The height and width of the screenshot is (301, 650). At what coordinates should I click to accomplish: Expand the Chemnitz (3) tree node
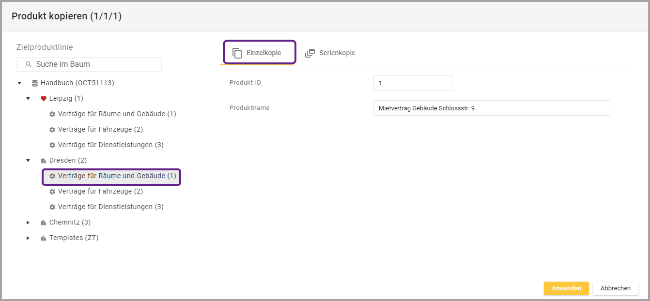[x=28, y=223]
